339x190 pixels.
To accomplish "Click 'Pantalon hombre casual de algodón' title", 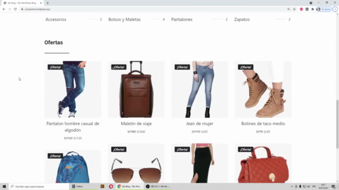I will click(x=73, y=127).
